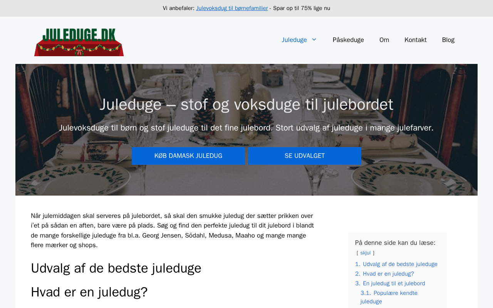Click the KØB DAMASK JULEDUG button

click(x=188, y=156)
